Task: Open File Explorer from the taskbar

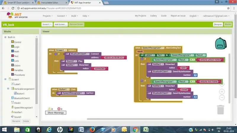Action: click(17, 130)
